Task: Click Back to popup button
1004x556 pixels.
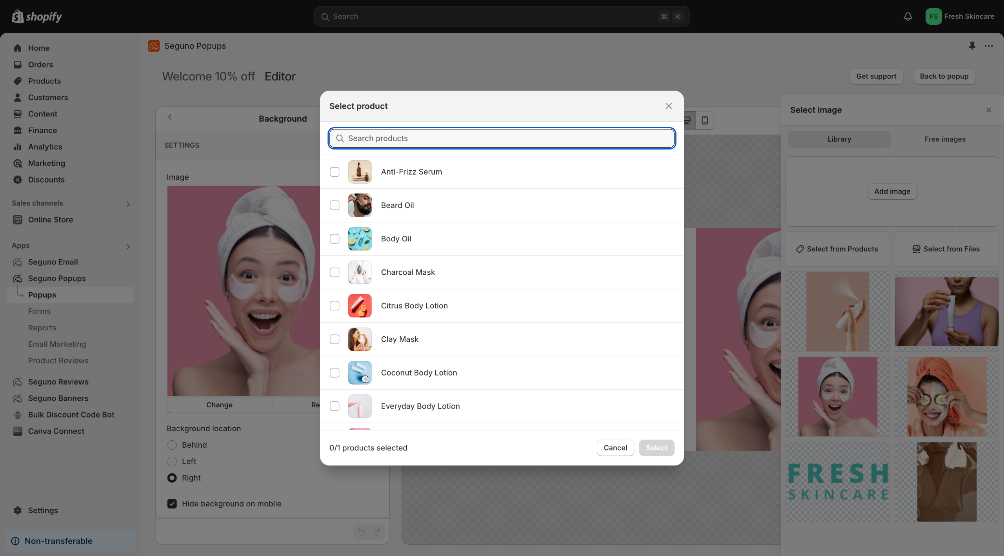Action: click(944, 77)
